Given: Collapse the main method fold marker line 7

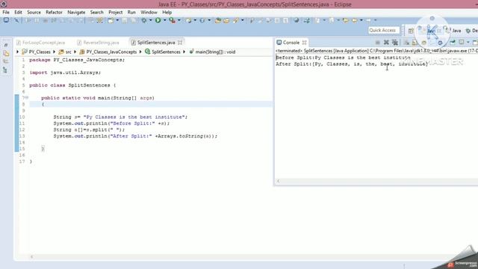Looking at the screenshot, I should 27,98.
